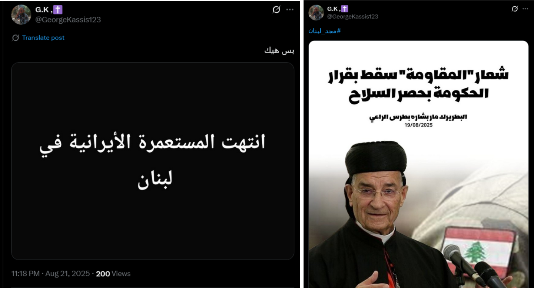Click the @GeorgeKassis123 handle on left post
This screenshot has width=534, height=288.
(x=68, y=20)
